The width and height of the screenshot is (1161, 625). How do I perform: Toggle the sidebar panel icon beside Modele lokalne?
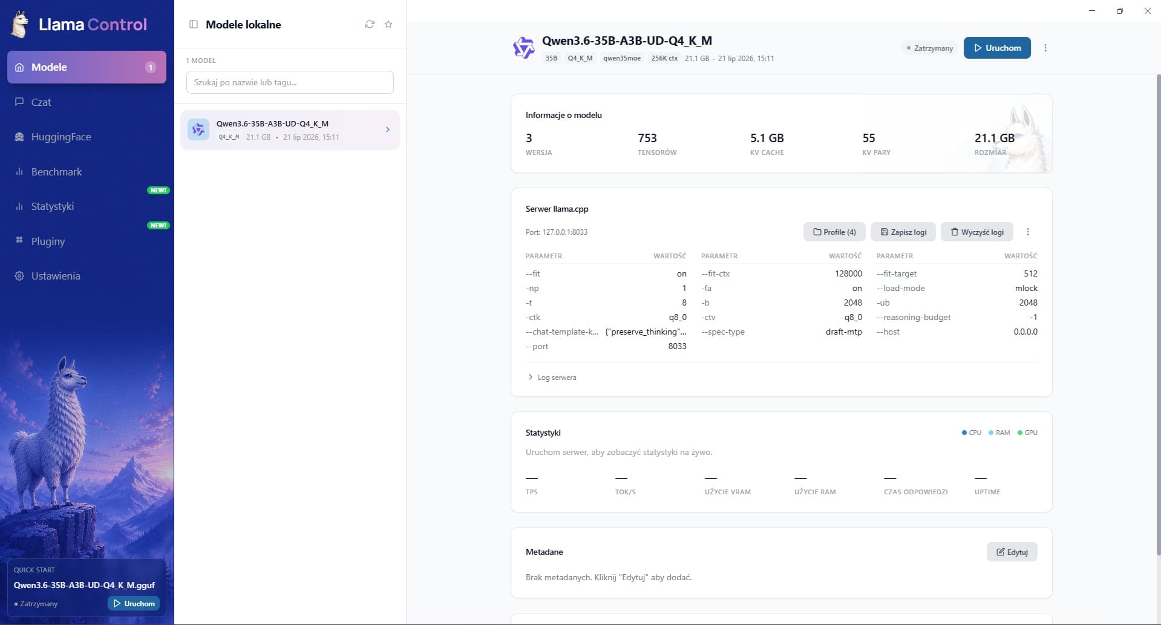point(194,24)
